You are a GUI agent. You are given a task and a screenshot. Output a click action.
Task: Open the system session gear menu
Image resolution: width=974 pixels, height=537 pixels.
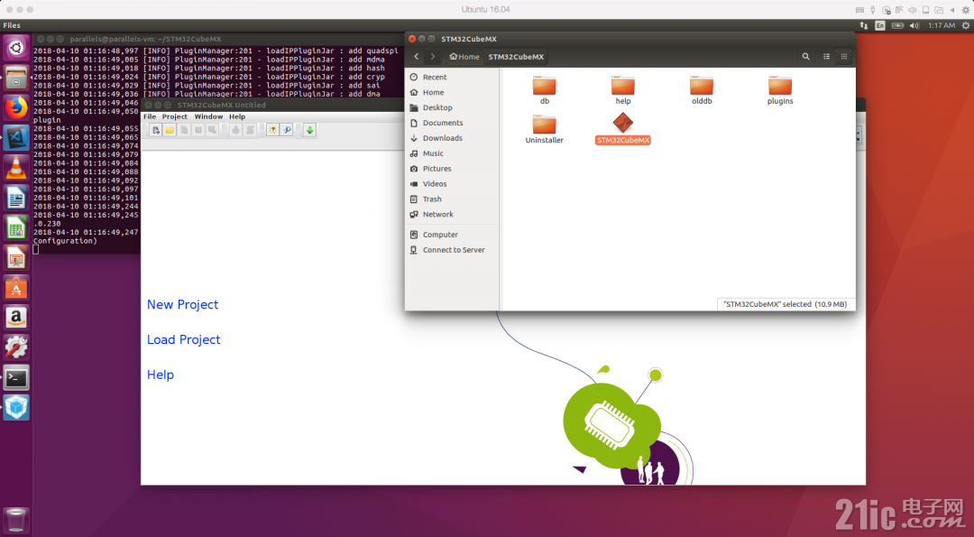pyautogui.click(x=965, y=25)
